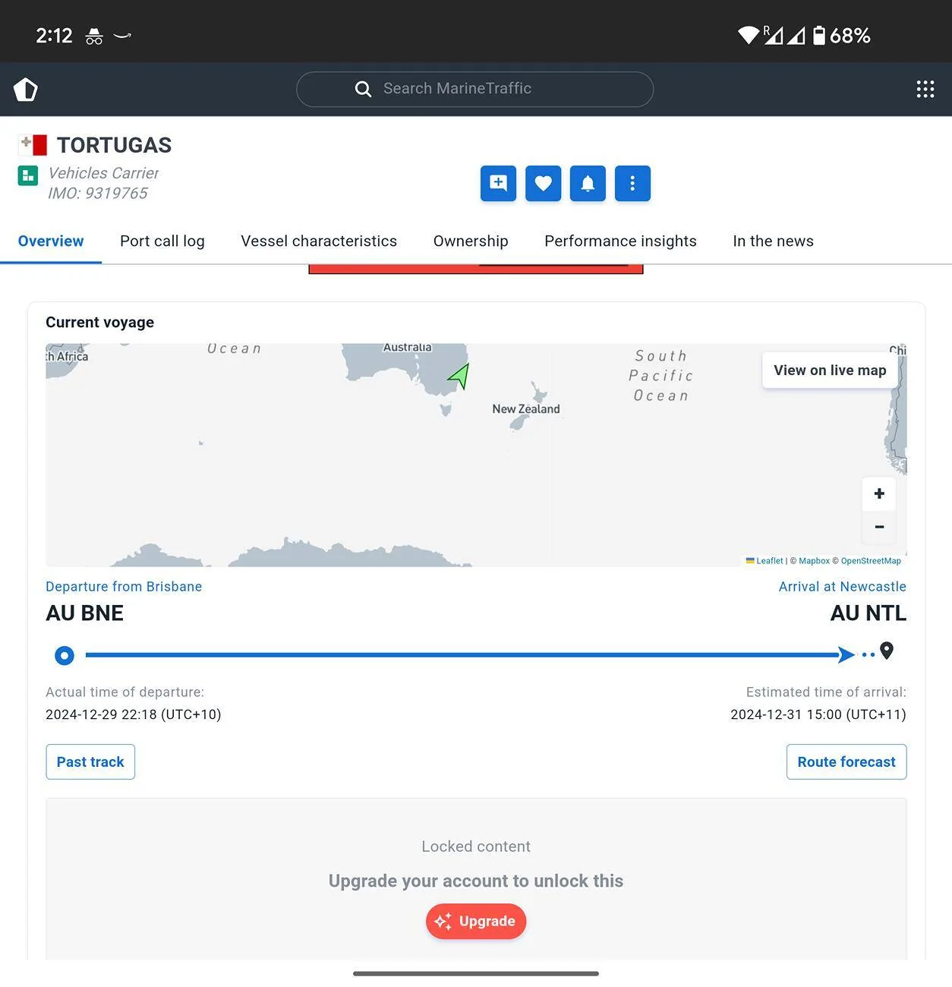Viewport: 952px width, 987px height.
Task: Click the search magnifier icon
Action: pos(363,89)
